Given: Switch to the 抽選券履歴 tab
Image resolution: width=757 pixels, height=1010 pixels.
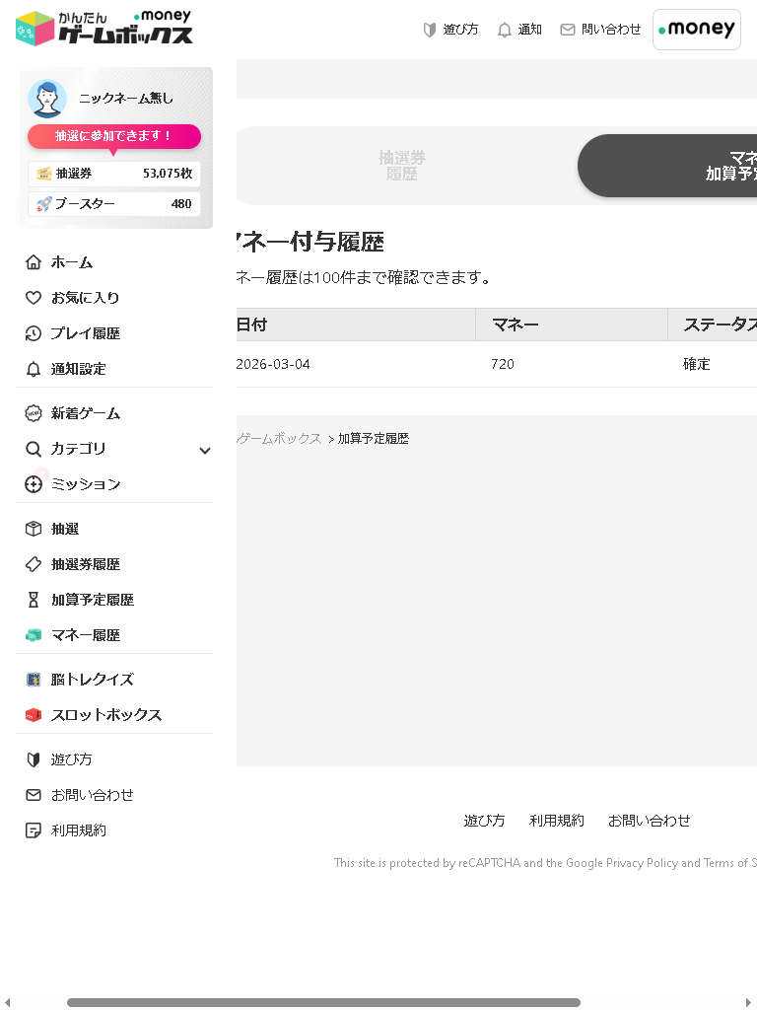Looking at the screenshot, I should [x=402, y=166].
